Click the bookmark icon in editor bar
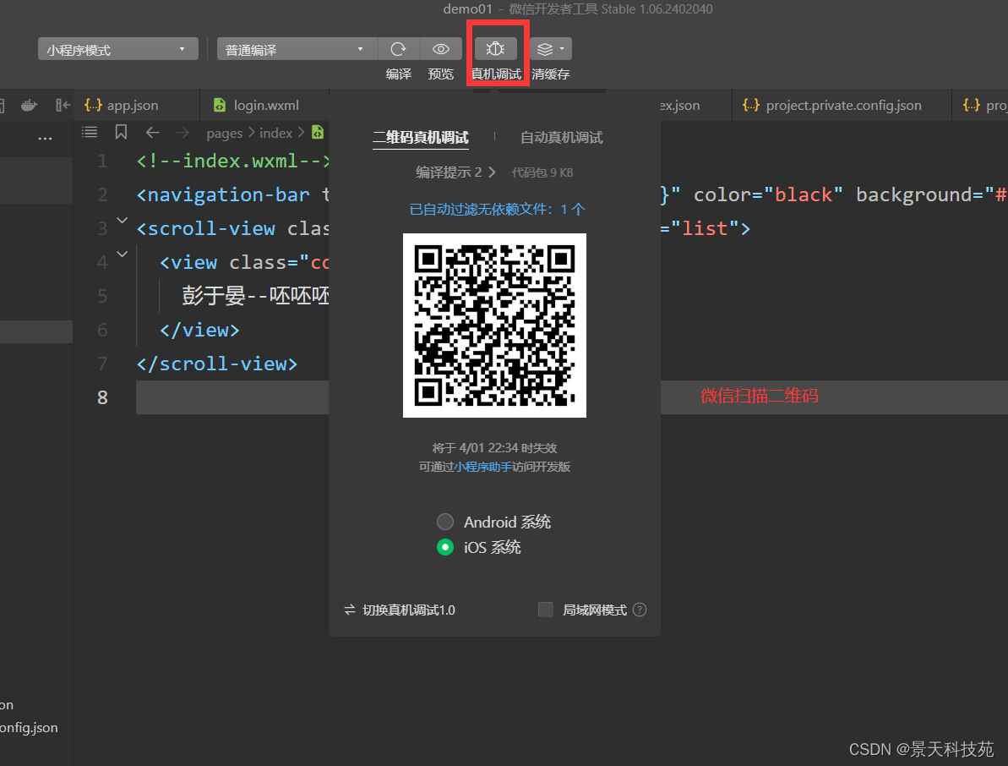The width and height of the screenshot is (1008, 766). [121, 133]
